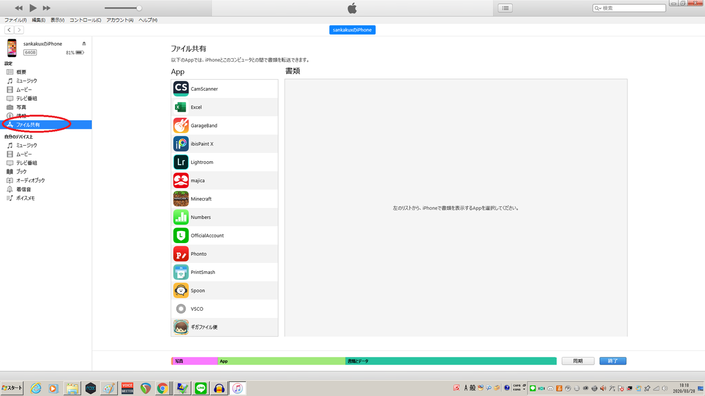Open VoiceMeeter from taskbar
The image size is (705, 396).
point(127,388)
